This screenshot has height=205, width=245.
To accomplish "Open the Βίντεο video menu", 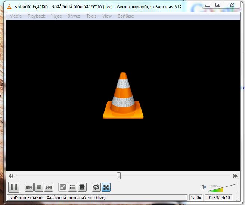I will (74, 16).
